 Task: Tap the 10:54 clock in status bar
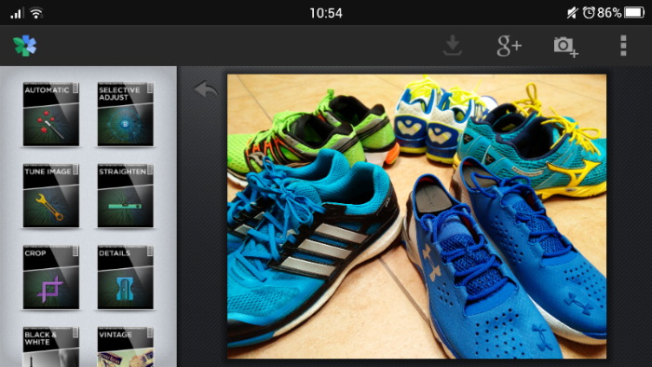(326, 13)
